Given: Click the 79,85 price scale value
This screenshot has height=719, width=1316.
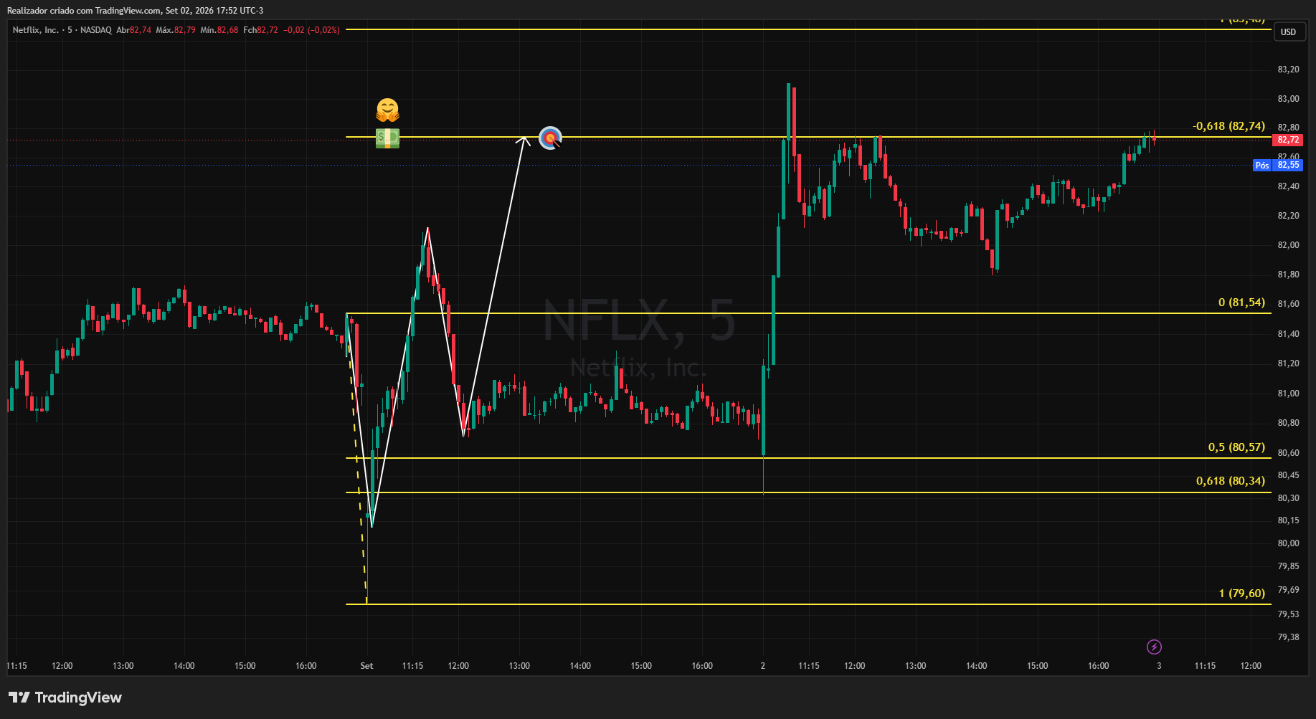Looking at the screenshot, I should click(x=1288, y=566).
